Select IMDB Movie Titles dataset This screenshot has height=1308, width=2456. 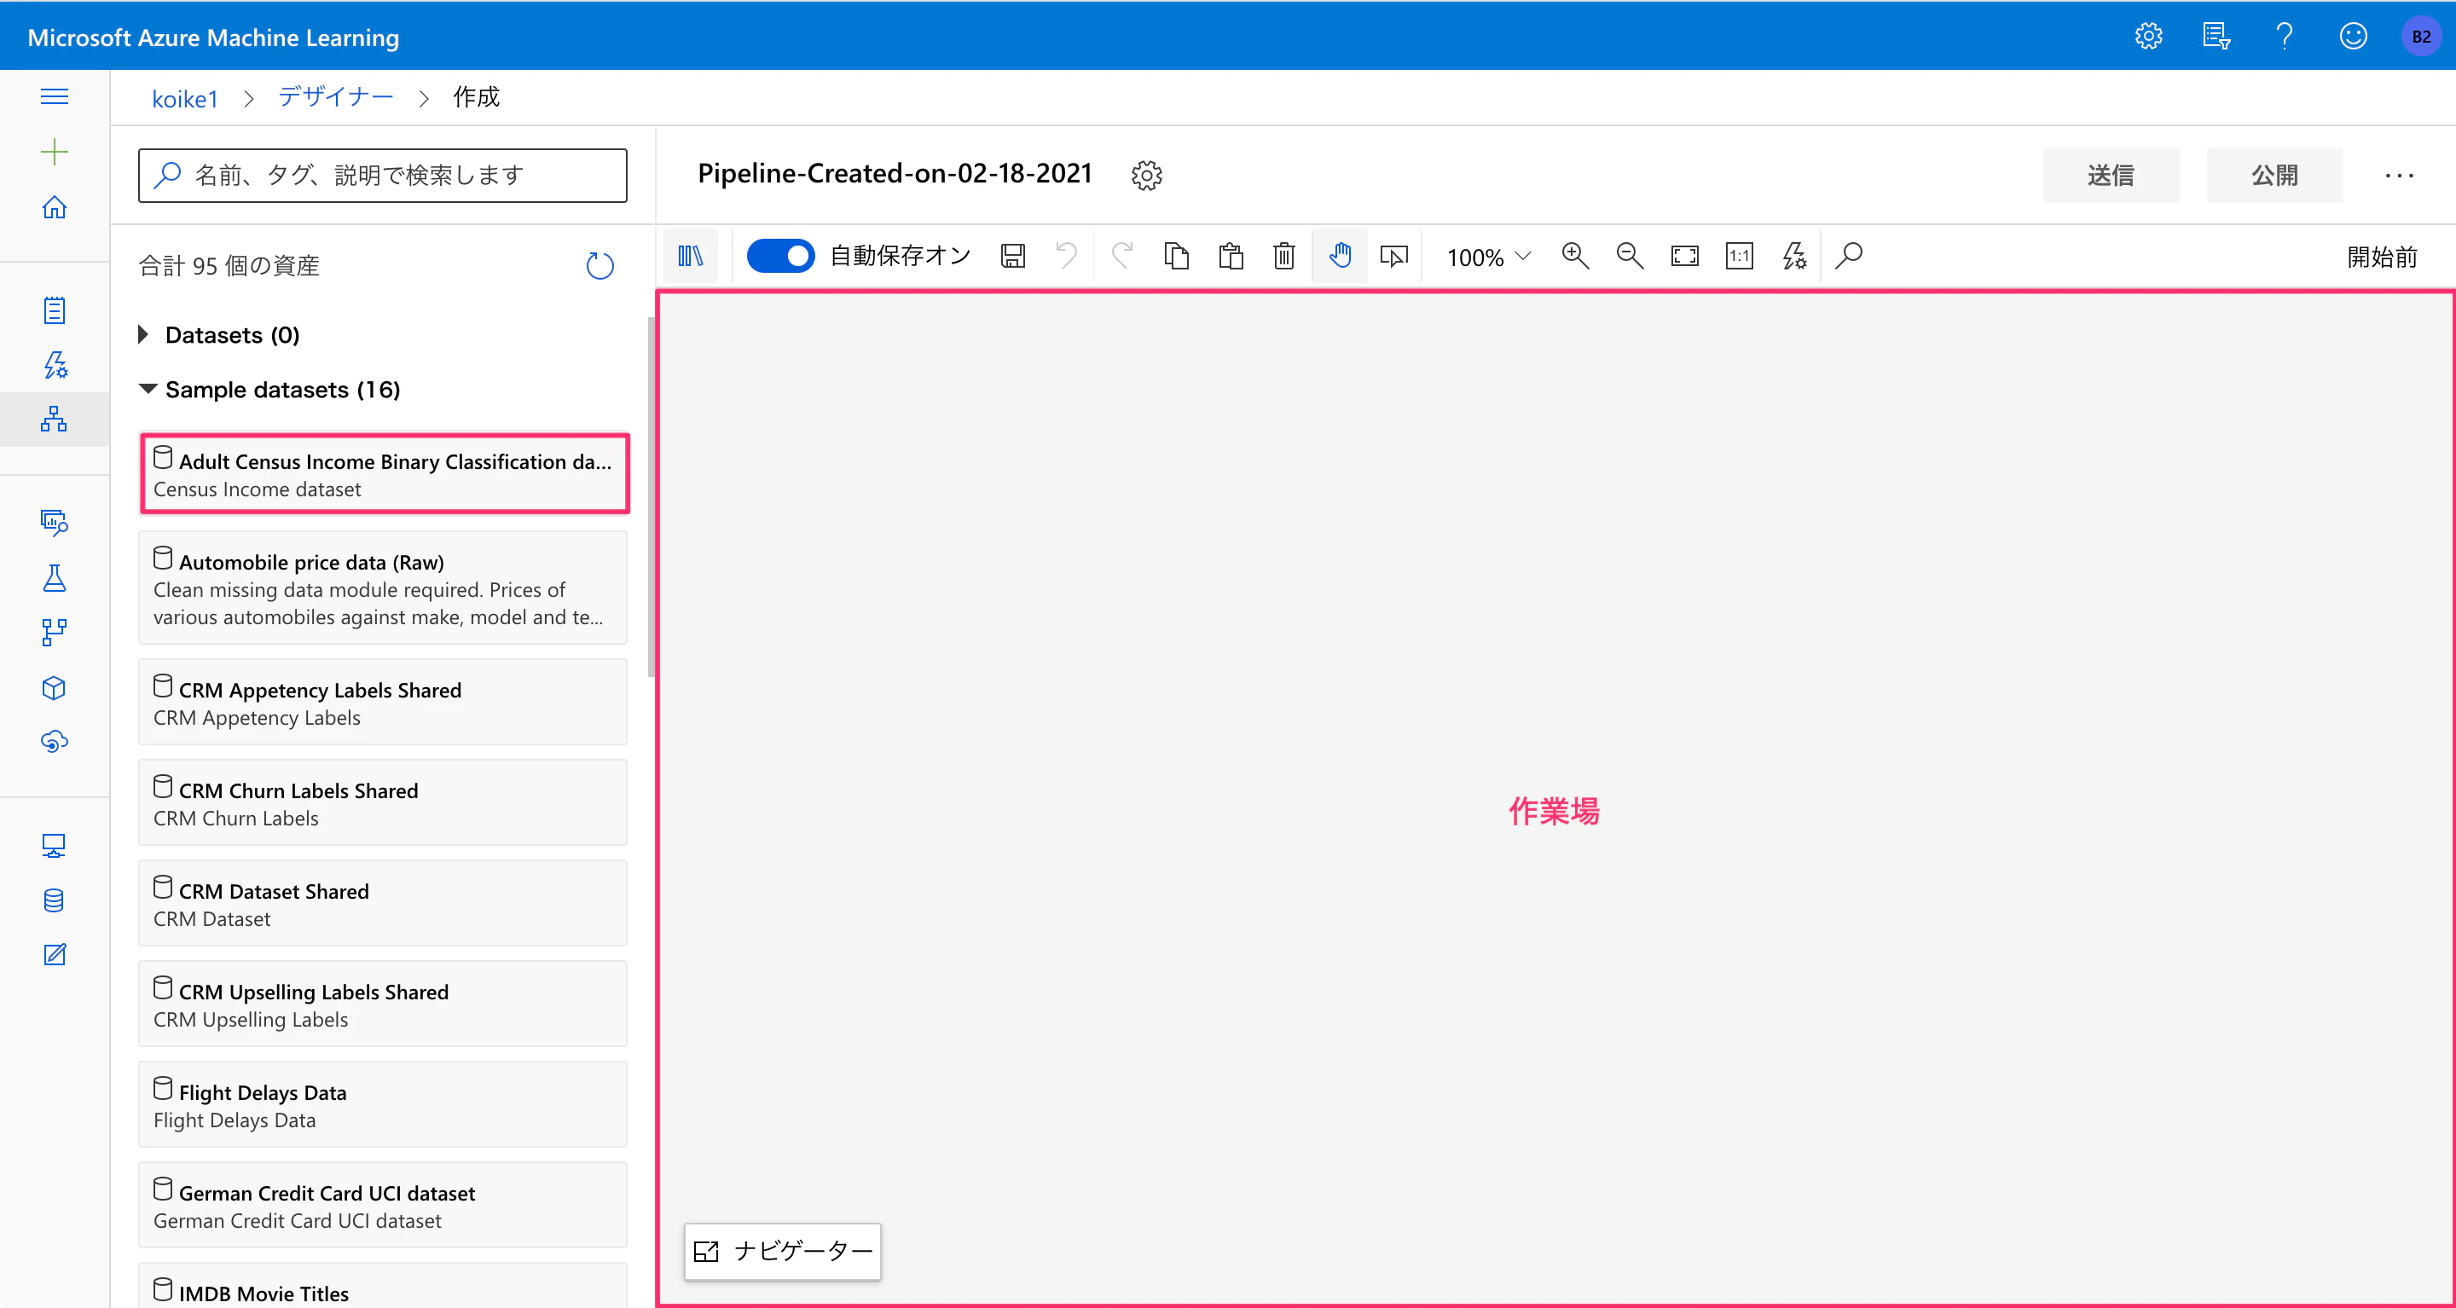pyautogui.click(x=383, y=1286)
